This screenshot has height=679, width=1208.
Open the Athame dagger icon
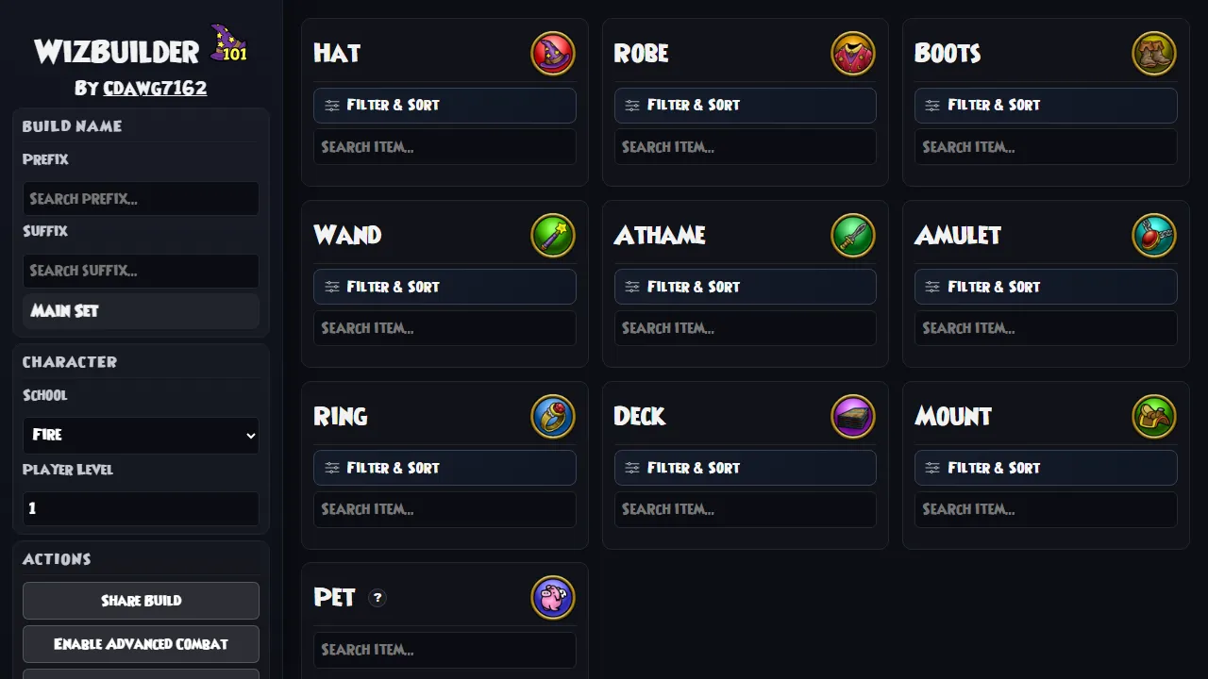pos(853,235)
